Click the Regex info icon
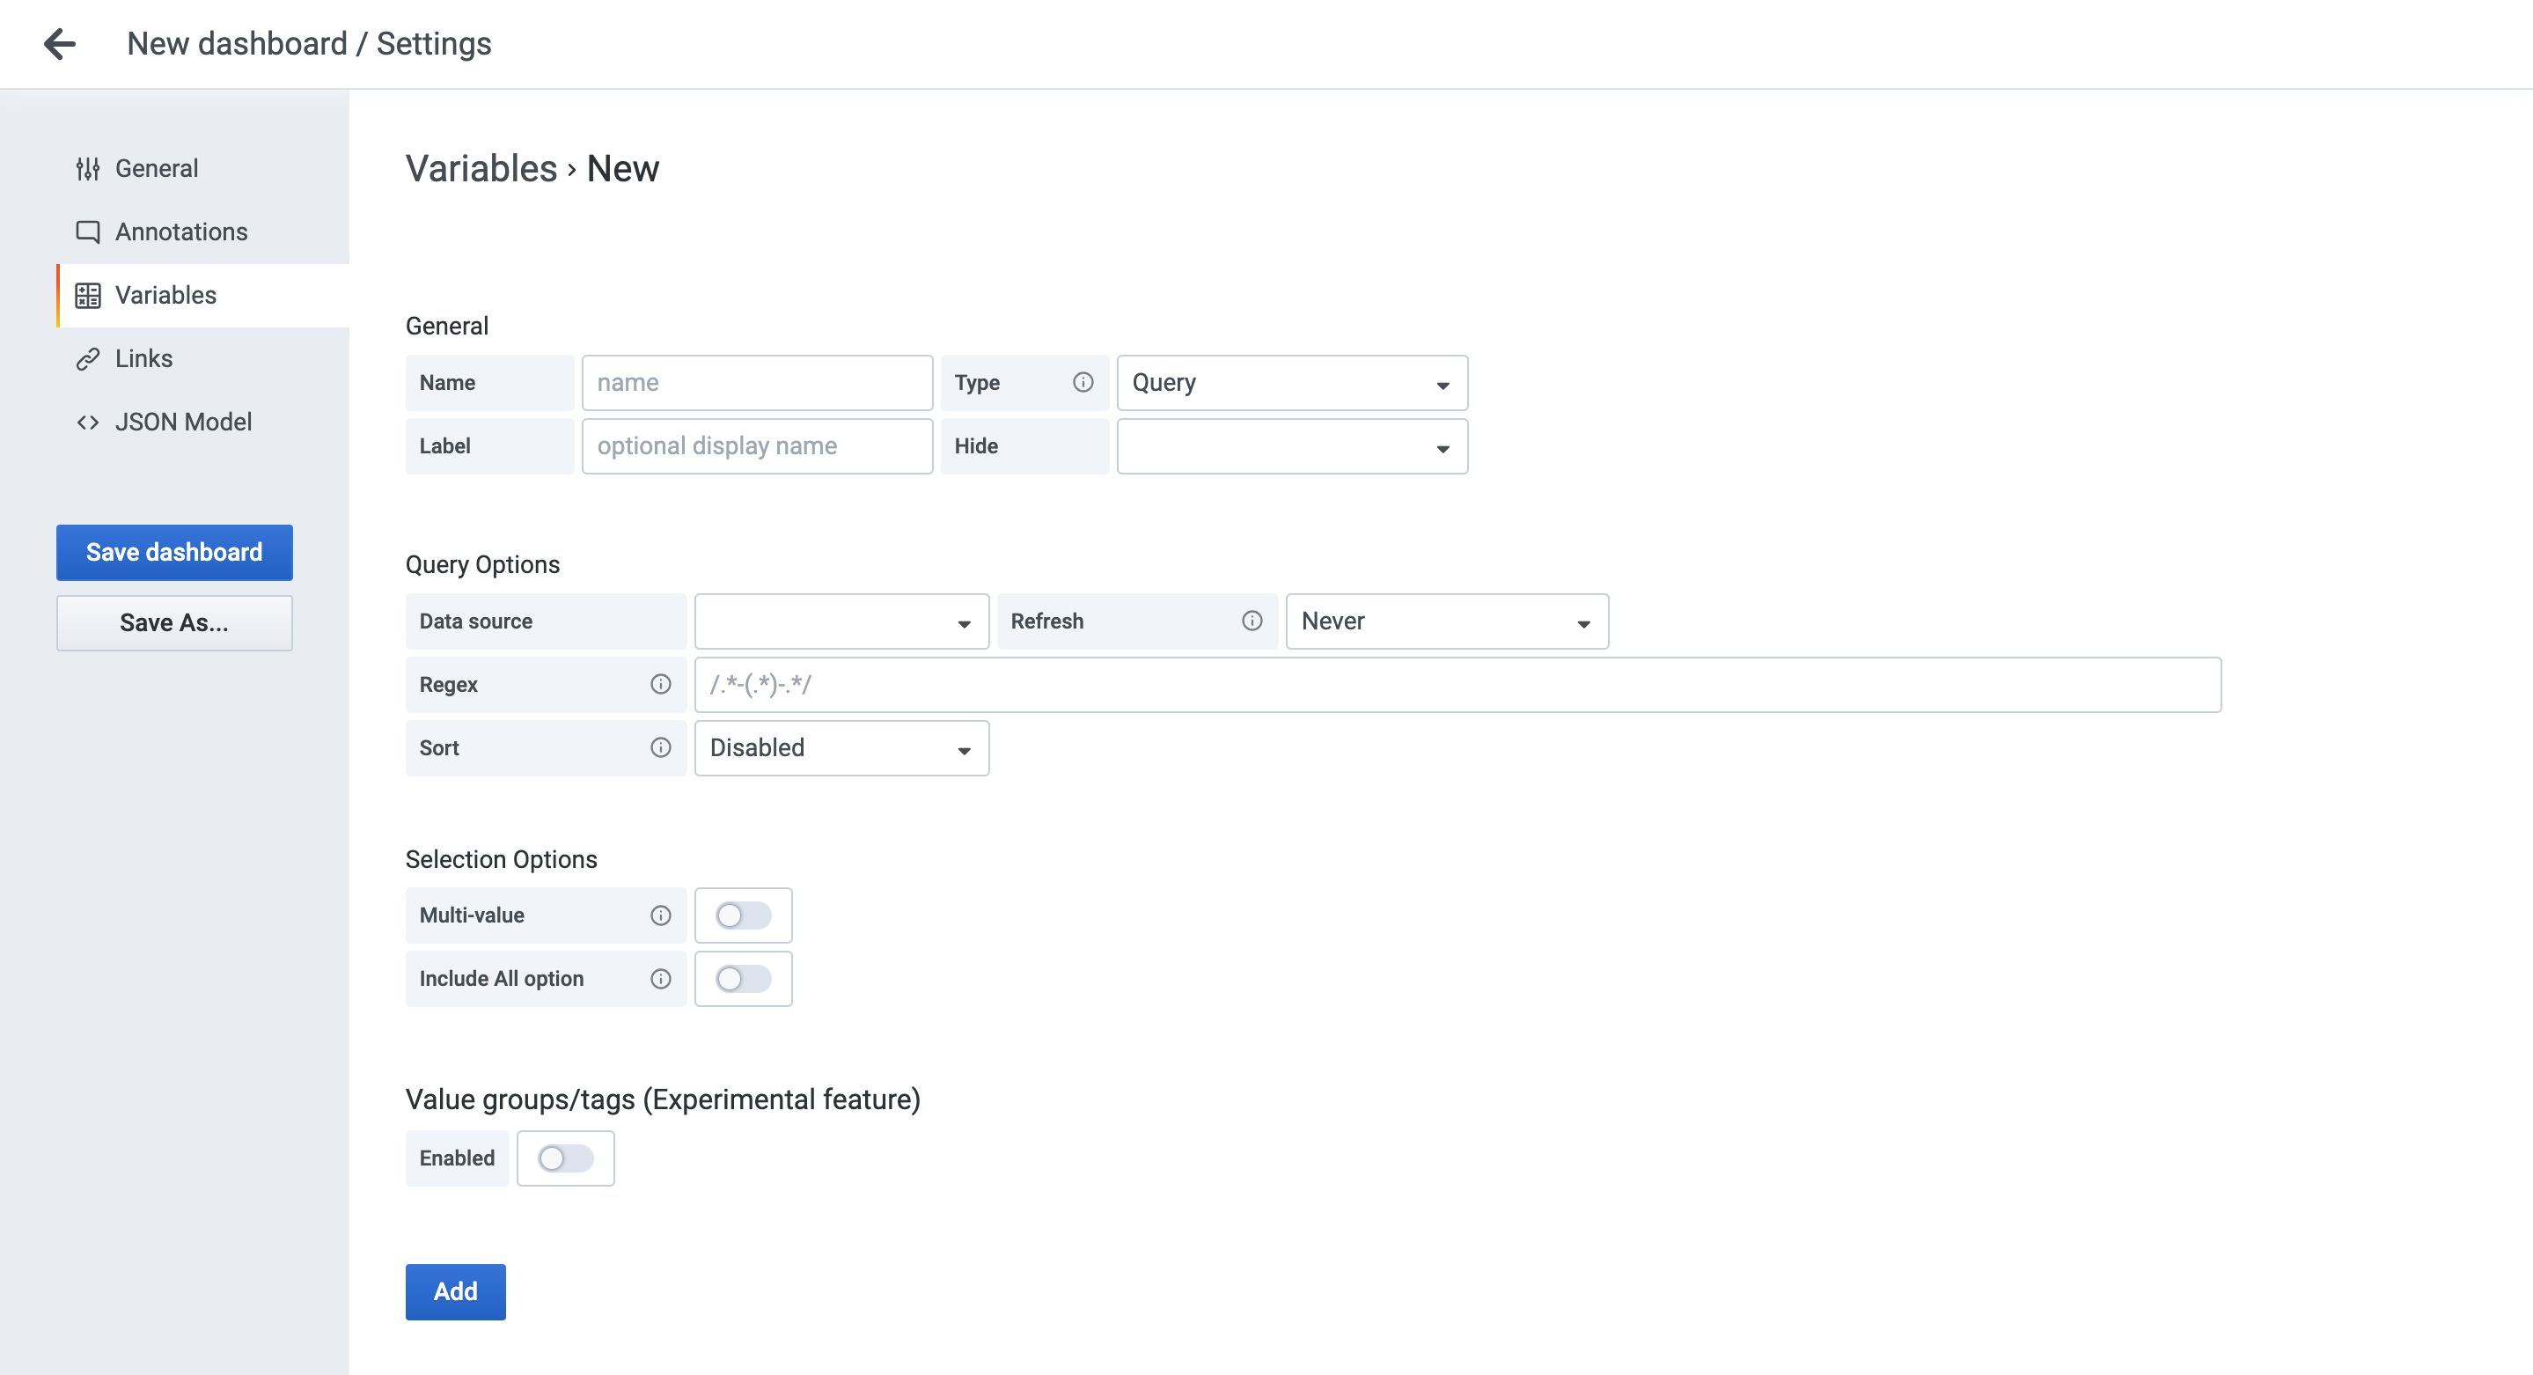The height and width of the screenshot is (1375, 2533). pyautogui.click(x=660, y=685)
